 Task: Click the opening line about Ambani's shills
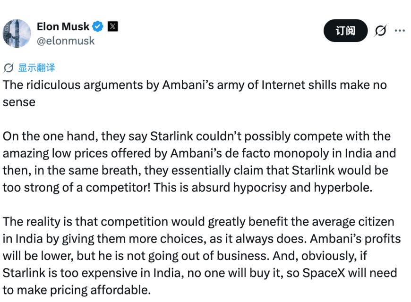[x=195, y=85]
